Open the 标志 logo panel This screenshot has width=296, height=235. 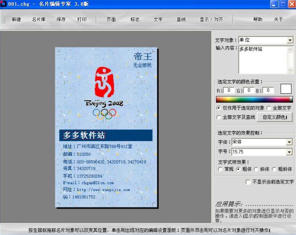point(135,19)
